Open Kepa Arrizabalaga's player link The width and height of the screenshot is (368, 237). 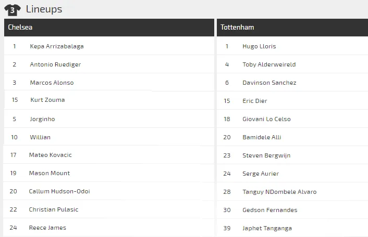click(56, 46)
